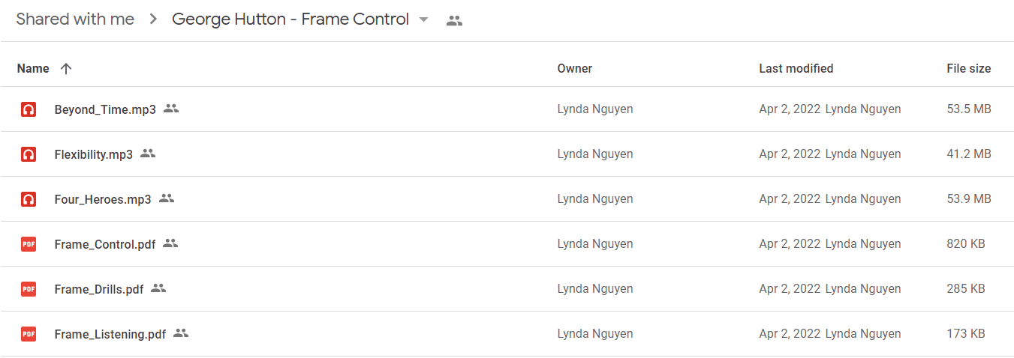
Task: Click shared icon next to Frame_Drills.pdf
Action: click(x=158, y=288)
